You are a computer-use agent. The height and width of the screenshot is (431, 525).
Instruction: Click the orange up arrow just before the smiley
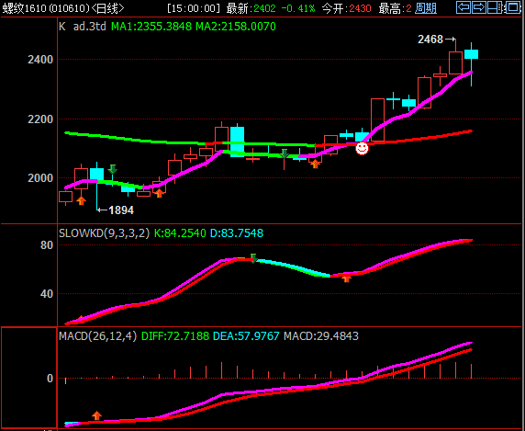coord(315,164)
